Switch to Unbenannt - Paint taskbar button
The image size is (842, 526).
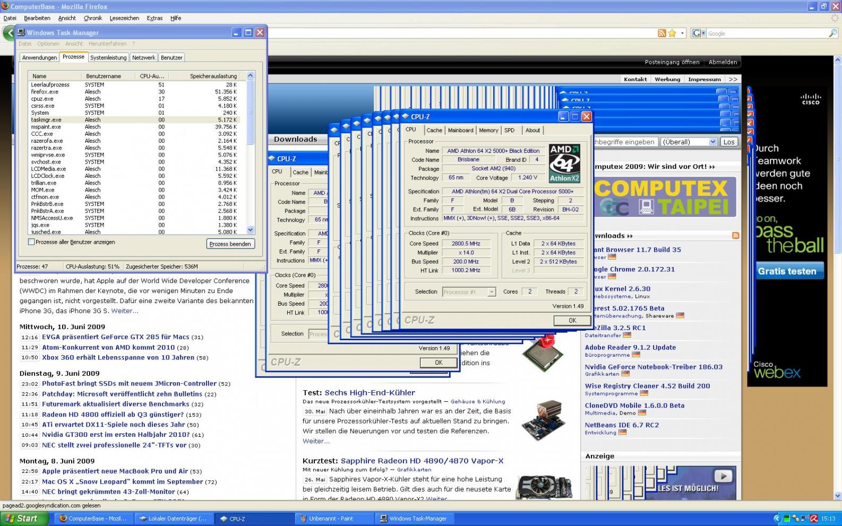tap(334, 519)
